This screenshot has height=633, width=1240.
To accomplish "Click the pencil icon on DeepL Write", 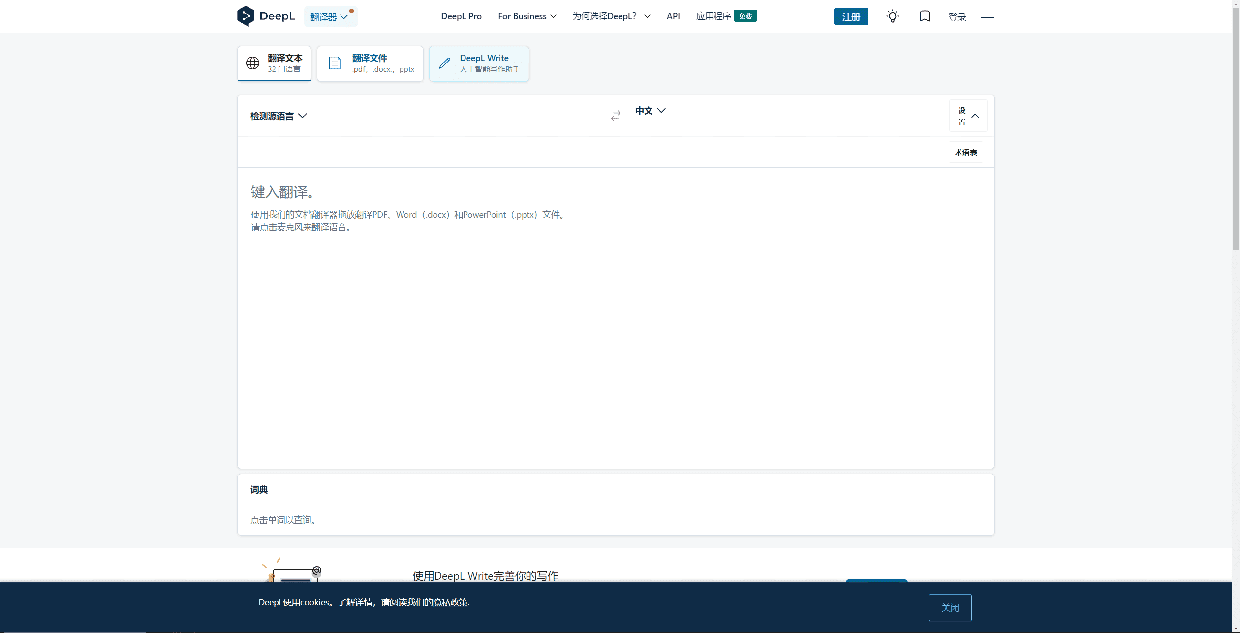I will tap(445, 63).
